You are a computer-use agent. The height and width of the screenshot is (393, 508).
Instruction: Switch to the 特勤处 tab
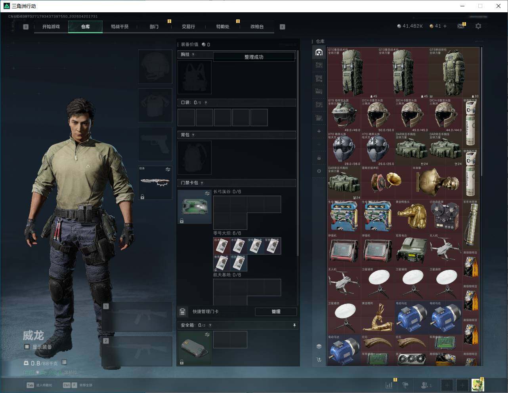[223, 27]
